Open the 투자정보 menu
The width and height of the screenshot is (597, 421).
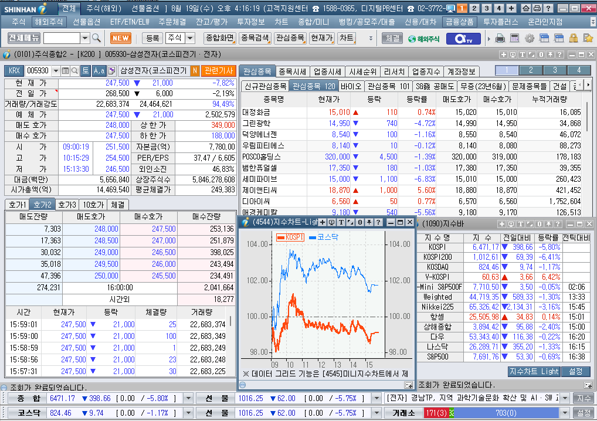pyautogui.click(x=250, y=22)
